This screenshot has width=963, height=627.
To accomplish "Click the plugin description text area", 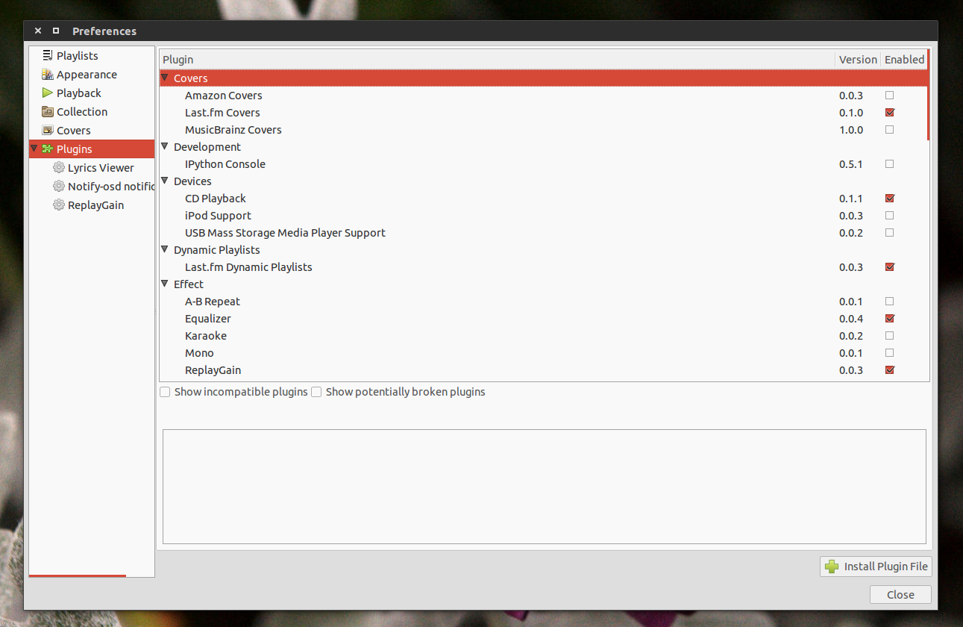I will (x=545, y=487).
